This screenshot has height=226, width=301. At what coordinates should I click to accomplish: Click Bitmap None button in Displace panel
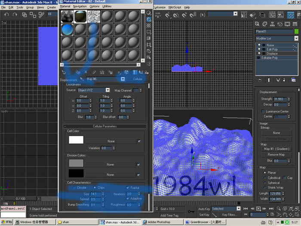pos(276,133)
